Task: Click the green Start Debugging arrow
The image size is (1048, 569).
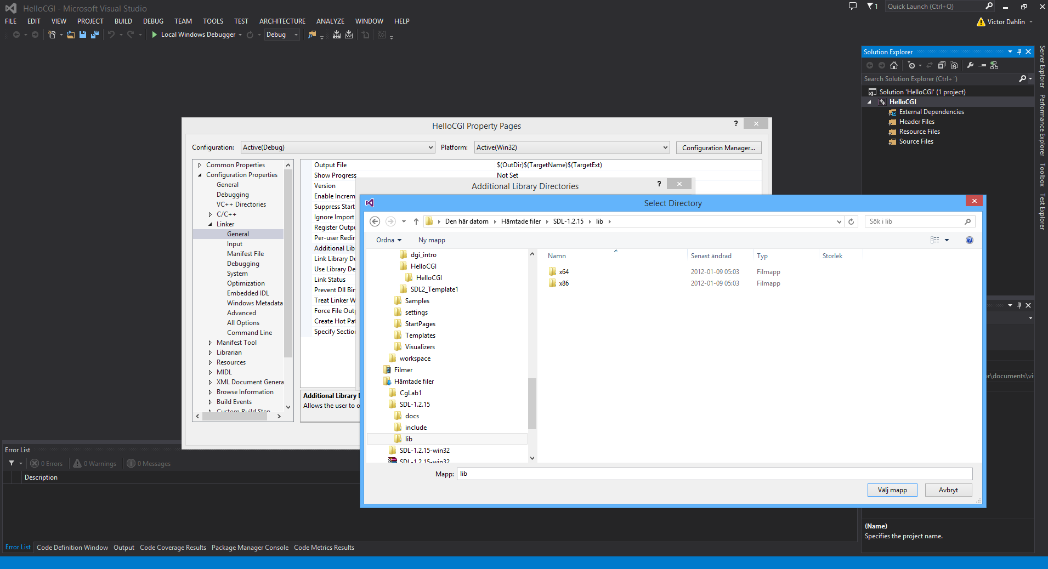Action: (155, 35)
